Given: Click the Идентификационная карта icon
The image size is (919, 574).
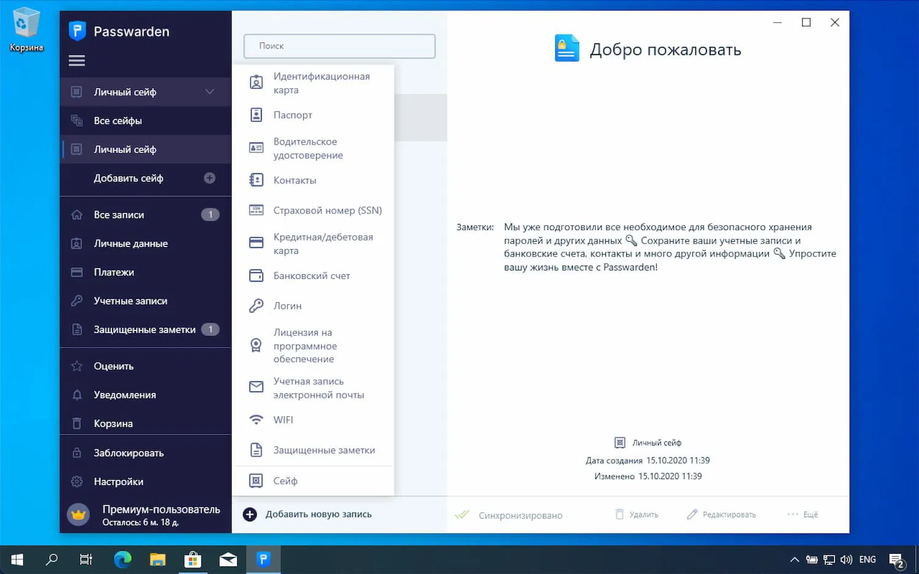Looking at the screenshot, I should [x=256, y=81].
